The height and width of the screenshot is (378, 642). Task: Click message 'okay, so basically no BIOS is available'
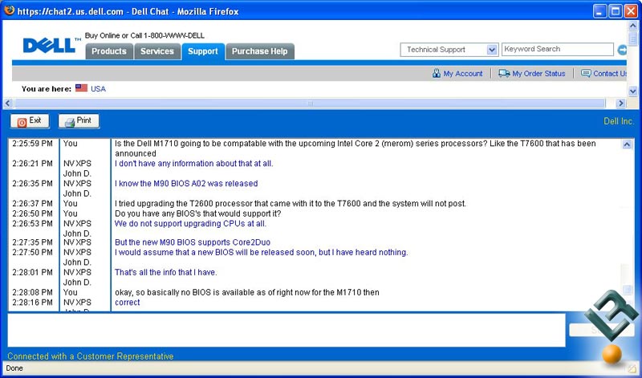coord(247,292)
